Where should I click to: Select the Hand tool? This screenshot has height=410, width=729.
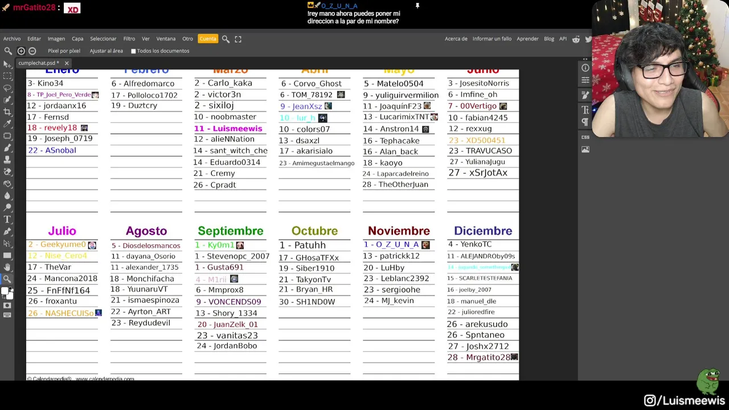click(7, 268)
